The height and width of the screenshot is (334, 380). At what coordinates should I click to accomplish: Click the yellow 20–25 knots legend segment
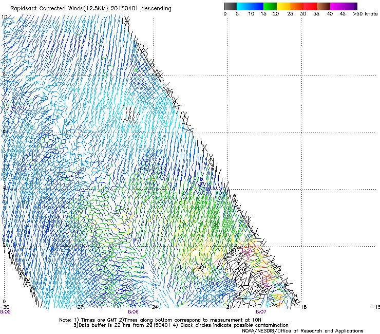point(283,6)
